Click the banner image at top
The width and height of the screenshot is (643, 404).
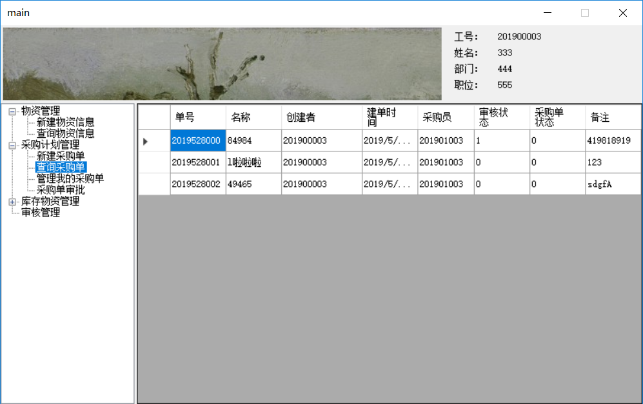pyautogui.click(x=222, y=64)
